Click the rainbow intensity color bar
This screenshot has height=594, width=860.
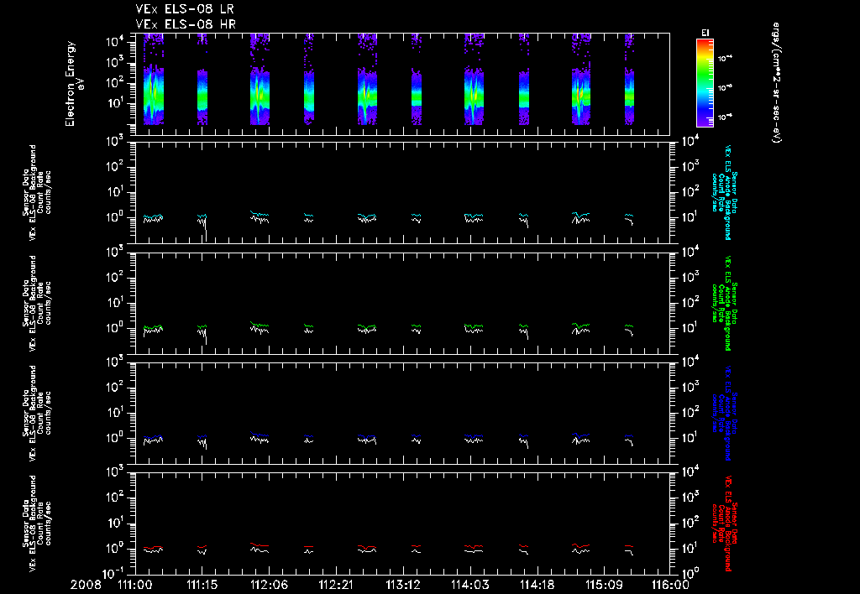[705, 83]
